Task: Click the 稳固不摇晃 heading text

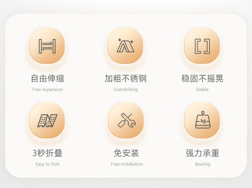Action: pos(202,79)
